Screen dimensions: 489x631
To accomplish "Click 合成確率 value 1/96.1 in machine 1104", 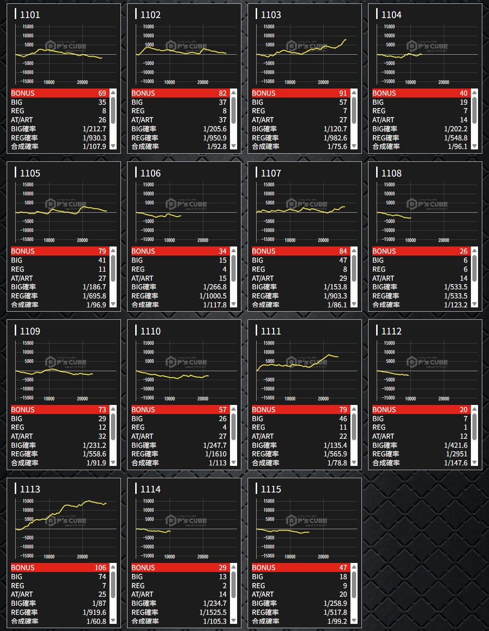I will [458, 147].
